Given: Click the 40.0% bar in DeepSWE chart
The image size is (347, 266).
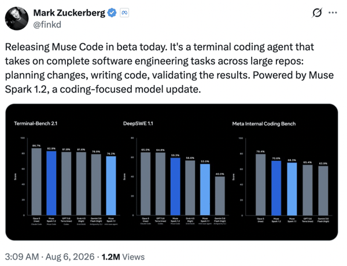Looking at the screenshot, I should (x=220, y=196).
